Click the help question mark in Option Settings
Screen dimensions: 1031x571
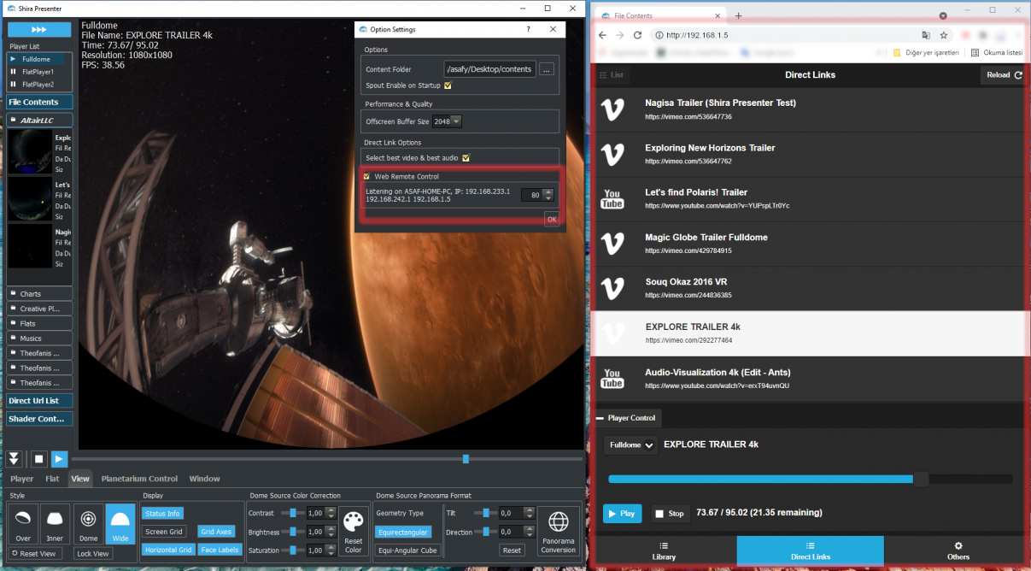tap(527, 30)
